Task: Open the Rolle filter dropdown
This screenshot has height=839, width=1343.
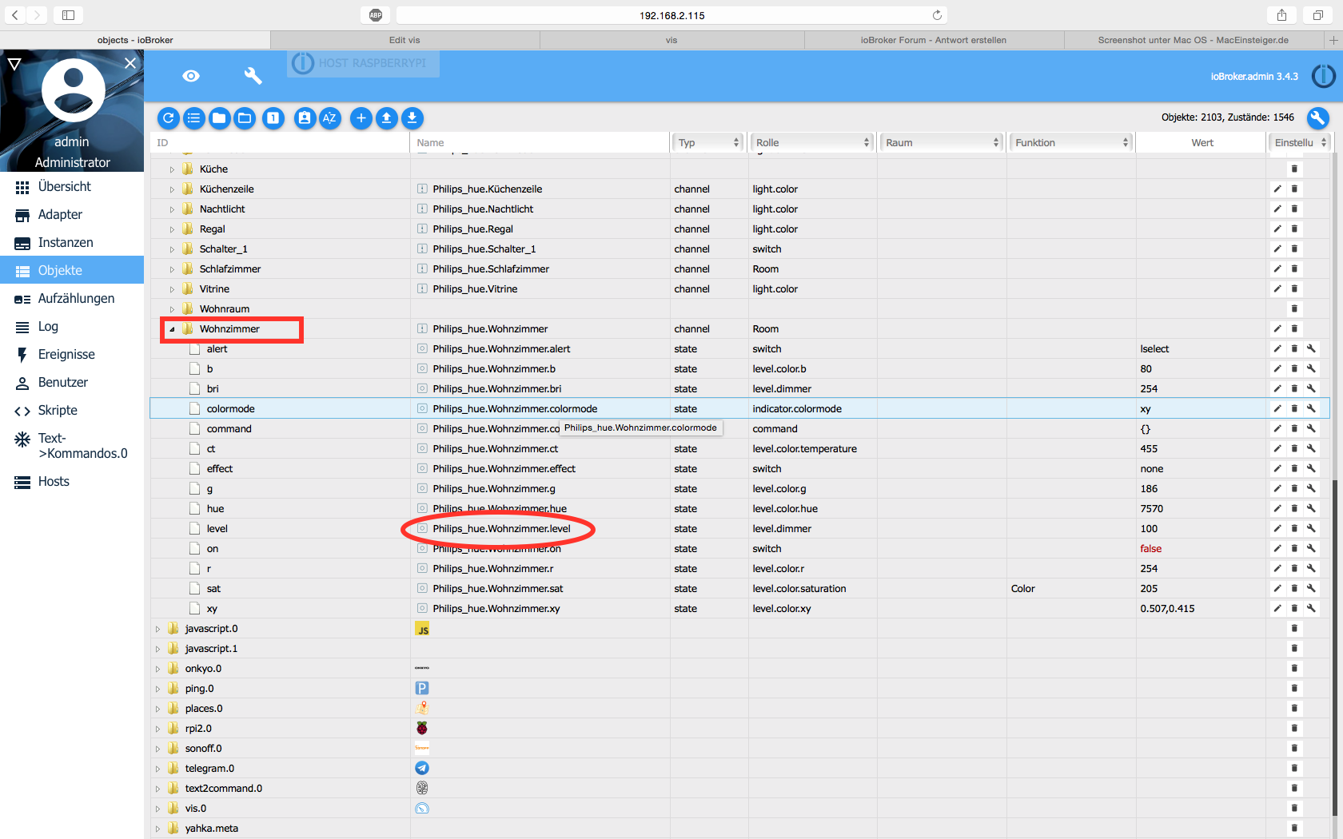Action: click(x=811, y=142)
